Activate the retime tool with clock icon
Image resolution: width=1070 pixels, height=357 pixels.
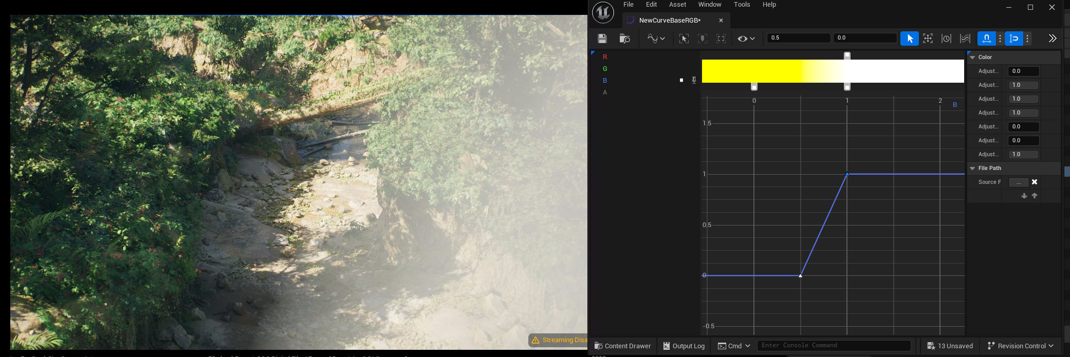click(946, 39)
